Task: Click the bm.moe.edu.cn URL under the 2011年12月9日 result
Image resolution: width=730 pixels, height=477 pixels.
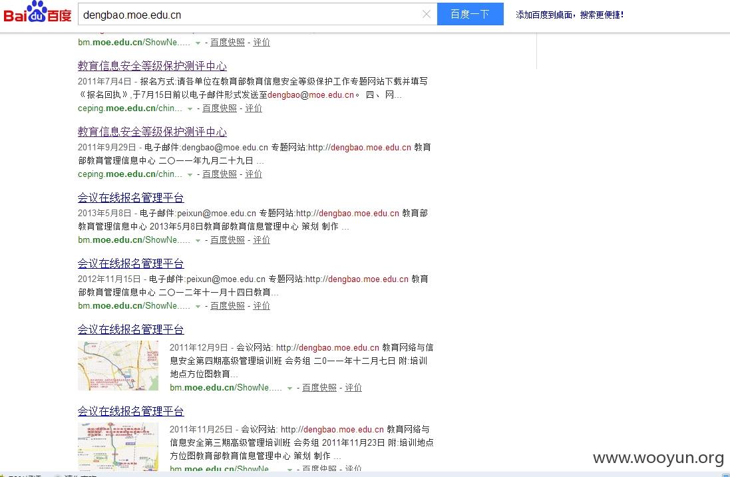Action: (x=226, y=388)
